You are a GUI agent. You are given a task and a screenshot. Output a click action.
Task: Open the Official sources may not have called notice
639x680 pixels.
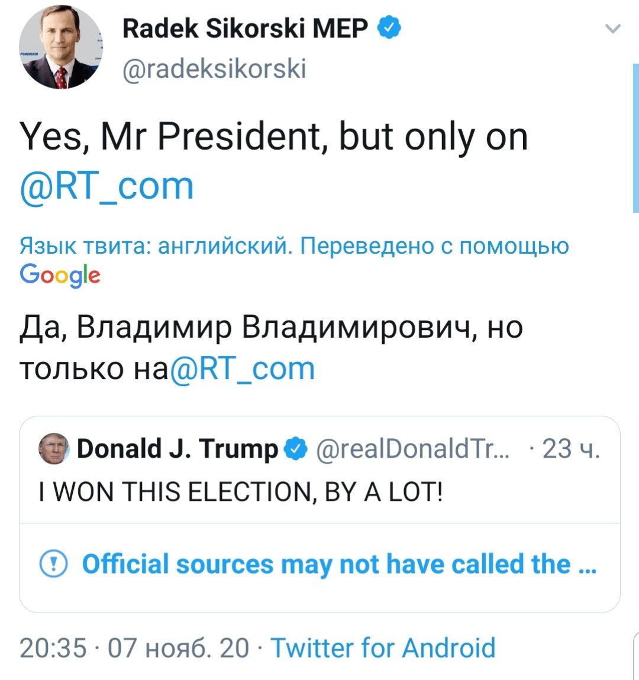point(339,564)
